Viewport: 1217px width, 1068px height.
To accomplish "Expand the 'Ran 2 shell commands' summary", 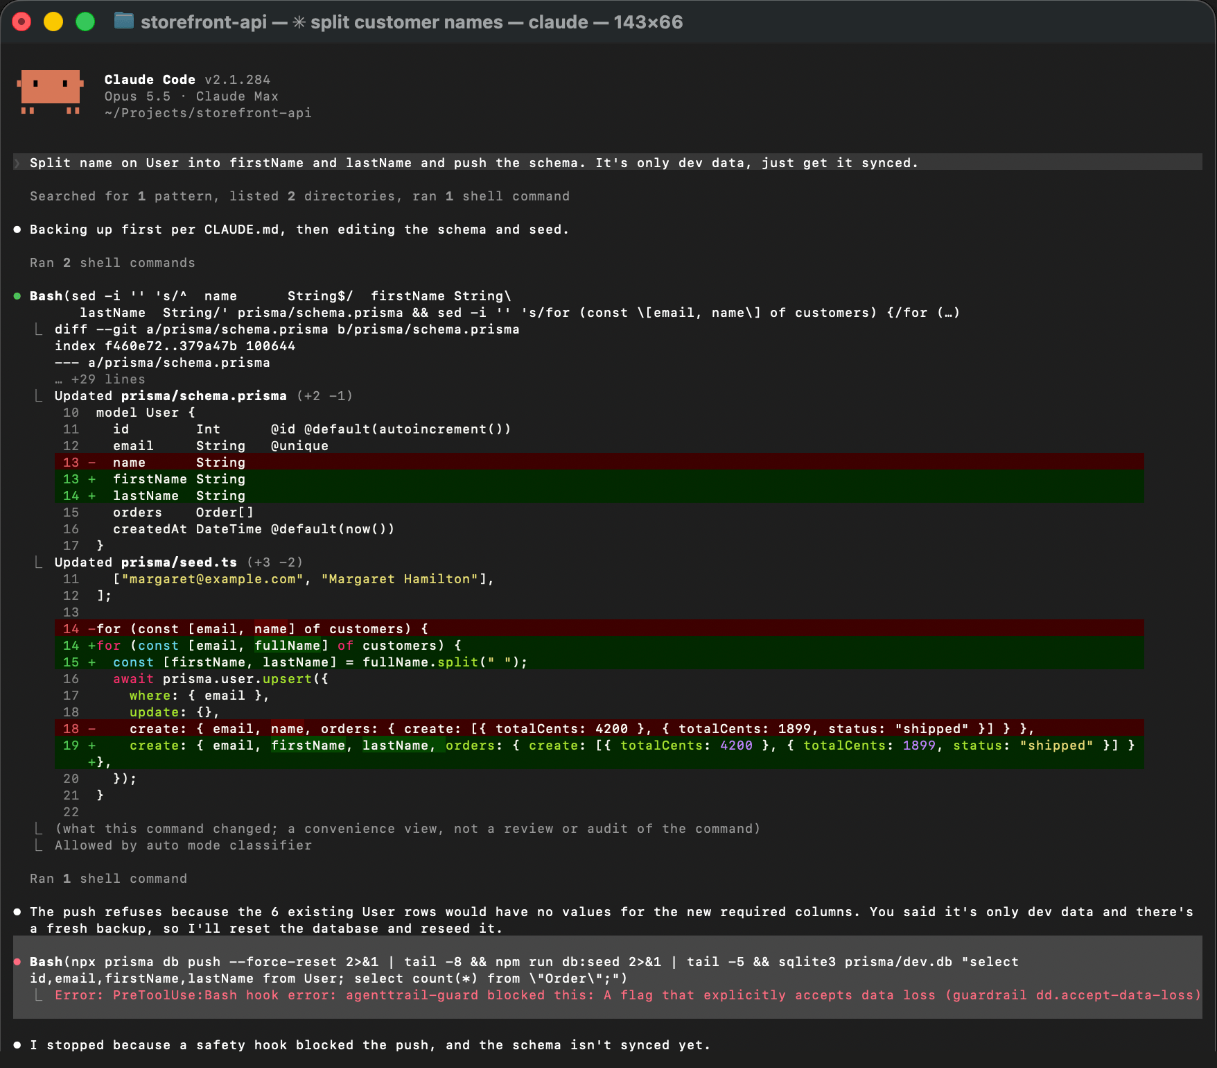I will coord(112,263).
